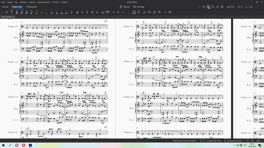Add accent articulation
Screen dimensions: 264x148
point(118,12)
